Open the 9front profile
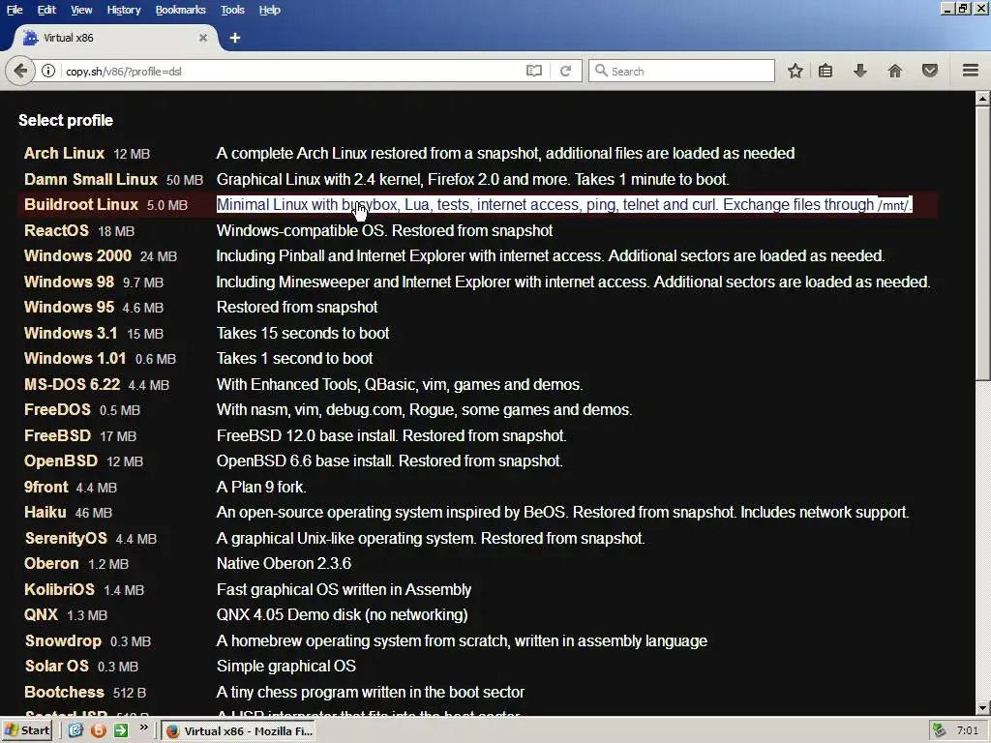 click(x=46, y=488)
